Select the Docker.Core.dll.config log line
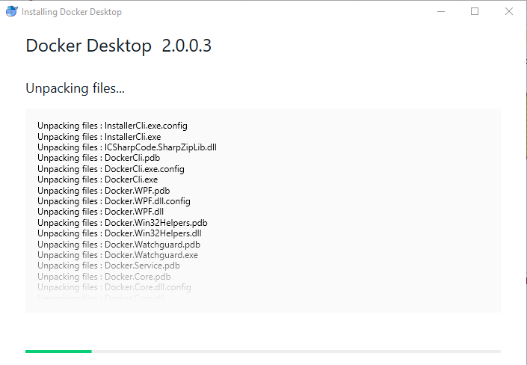 pyautogui.click(x=114, y=287)
